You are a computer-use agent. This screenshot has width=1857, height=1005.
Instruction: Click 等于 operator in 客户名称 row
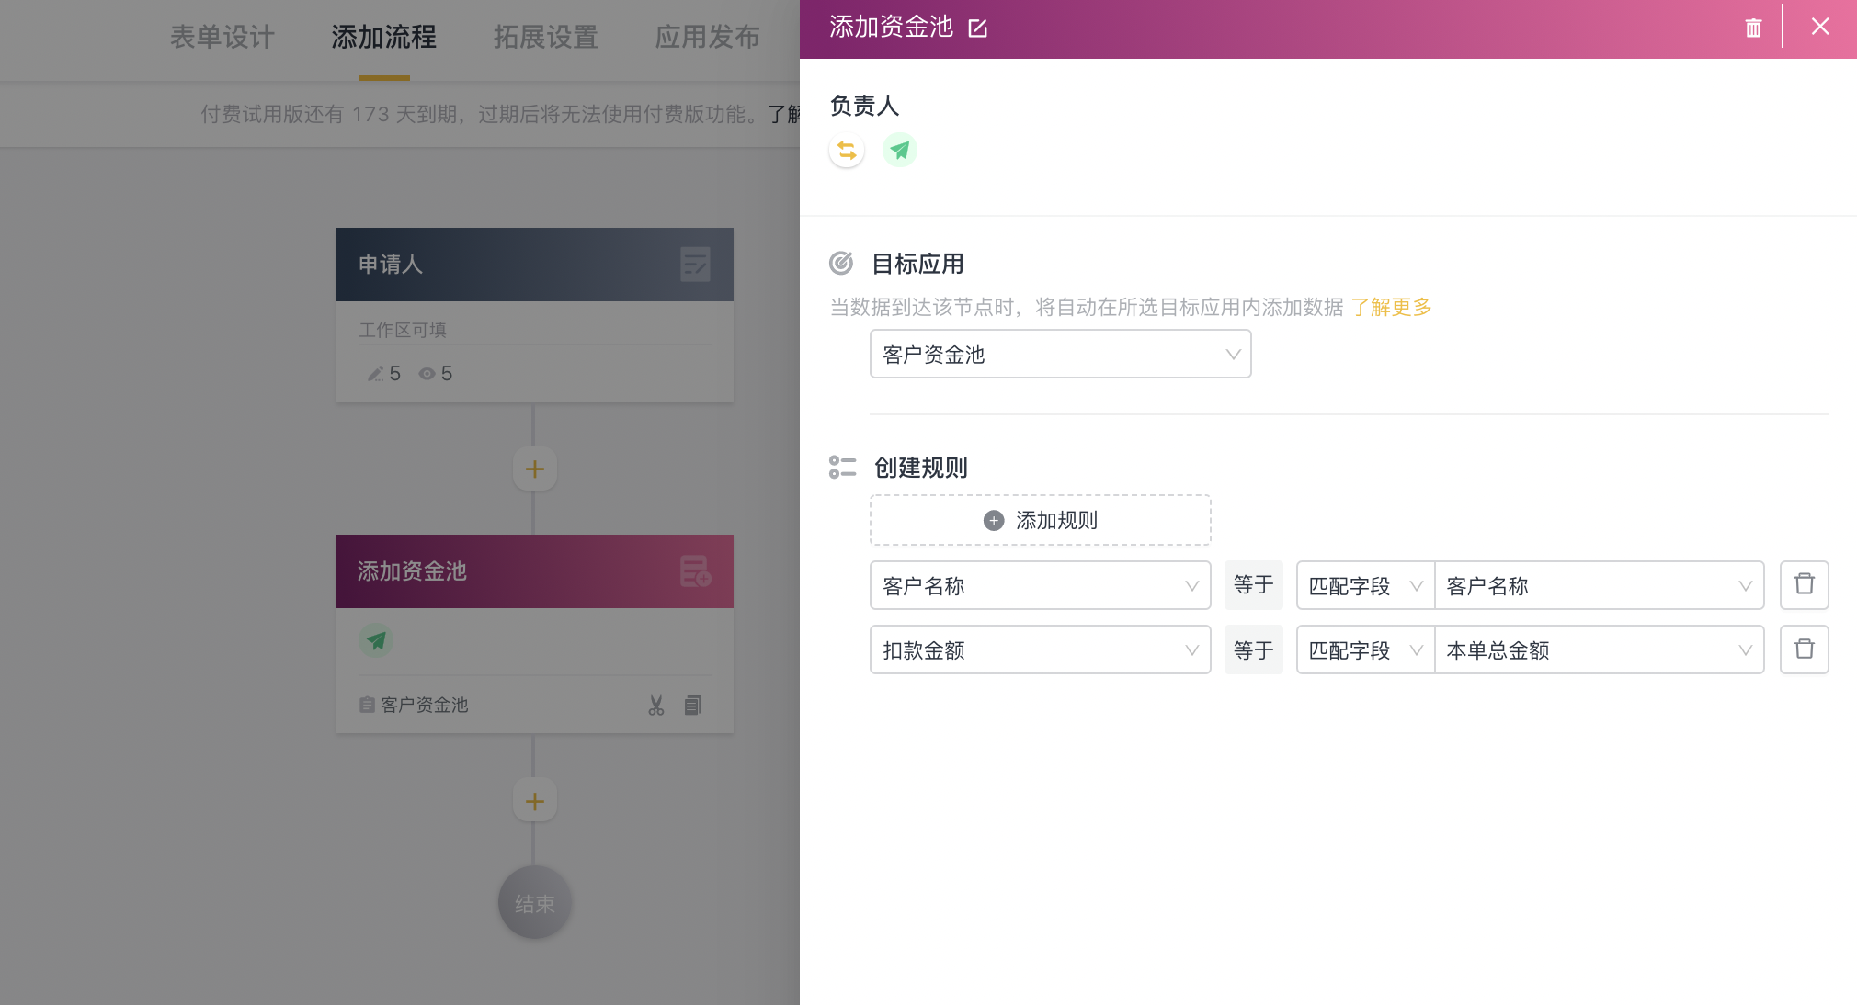[x=1254, y=585]
